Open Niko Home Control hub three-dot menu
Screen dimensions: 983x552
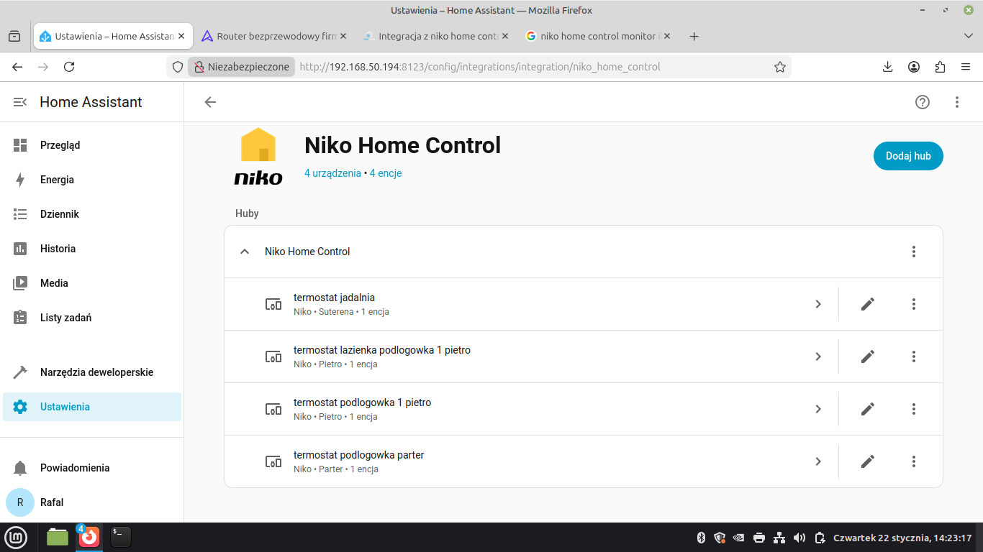tap(913, 252)
